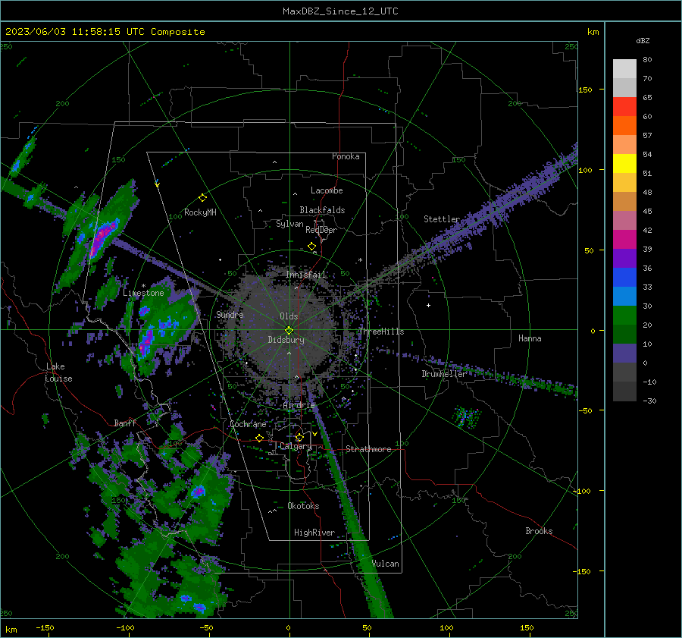Click the HighRiver label

tap(314, 533)
